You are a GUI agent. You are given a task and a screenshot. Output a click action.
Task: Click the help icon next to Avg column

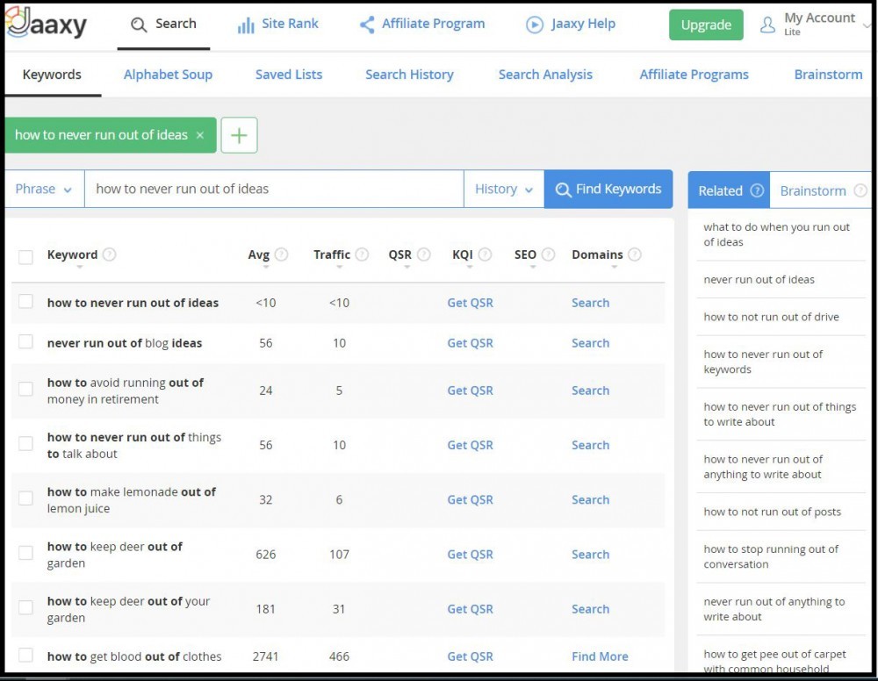pos(282,254)
